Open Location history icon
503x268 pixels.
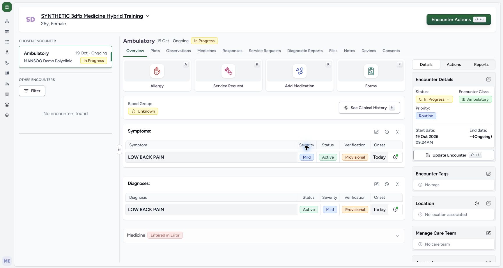[x=477, y=203]
